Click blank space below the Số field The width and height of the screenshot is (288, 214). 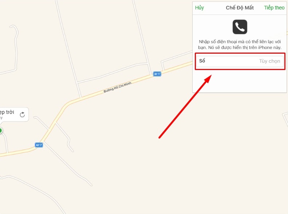240,81
